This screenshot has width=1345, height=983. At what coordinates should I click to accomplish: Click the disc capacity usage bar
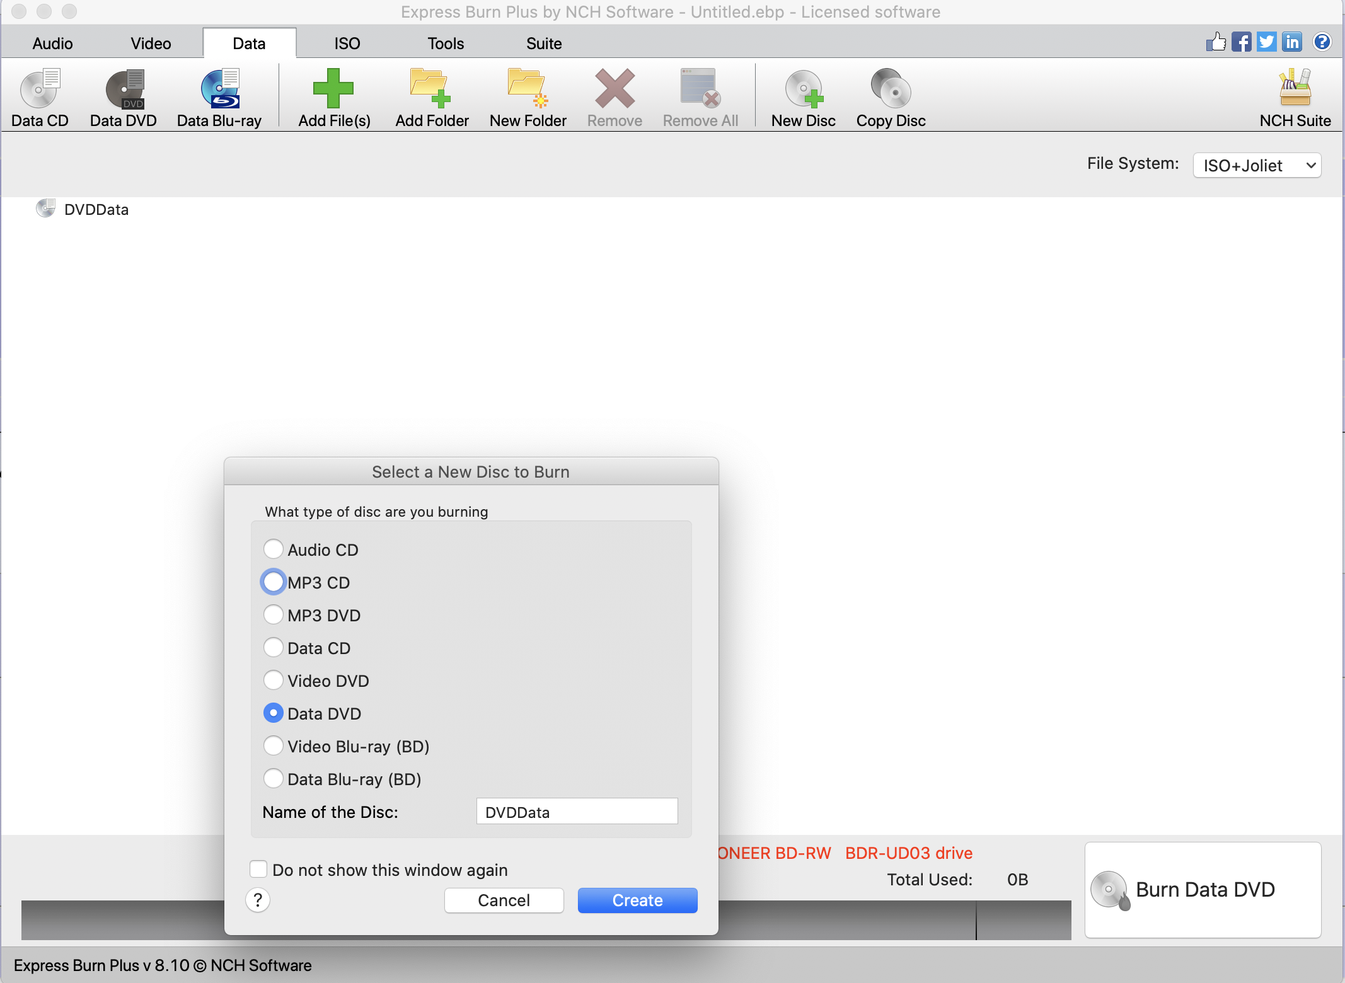(546, 920)
